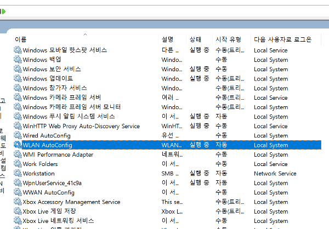Screen dimensions: 329x229
Task: Click Network Service logon of Workstation
Action: pos(275,174)
